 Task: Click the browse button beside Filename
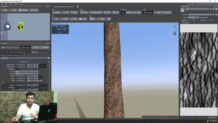214,14
